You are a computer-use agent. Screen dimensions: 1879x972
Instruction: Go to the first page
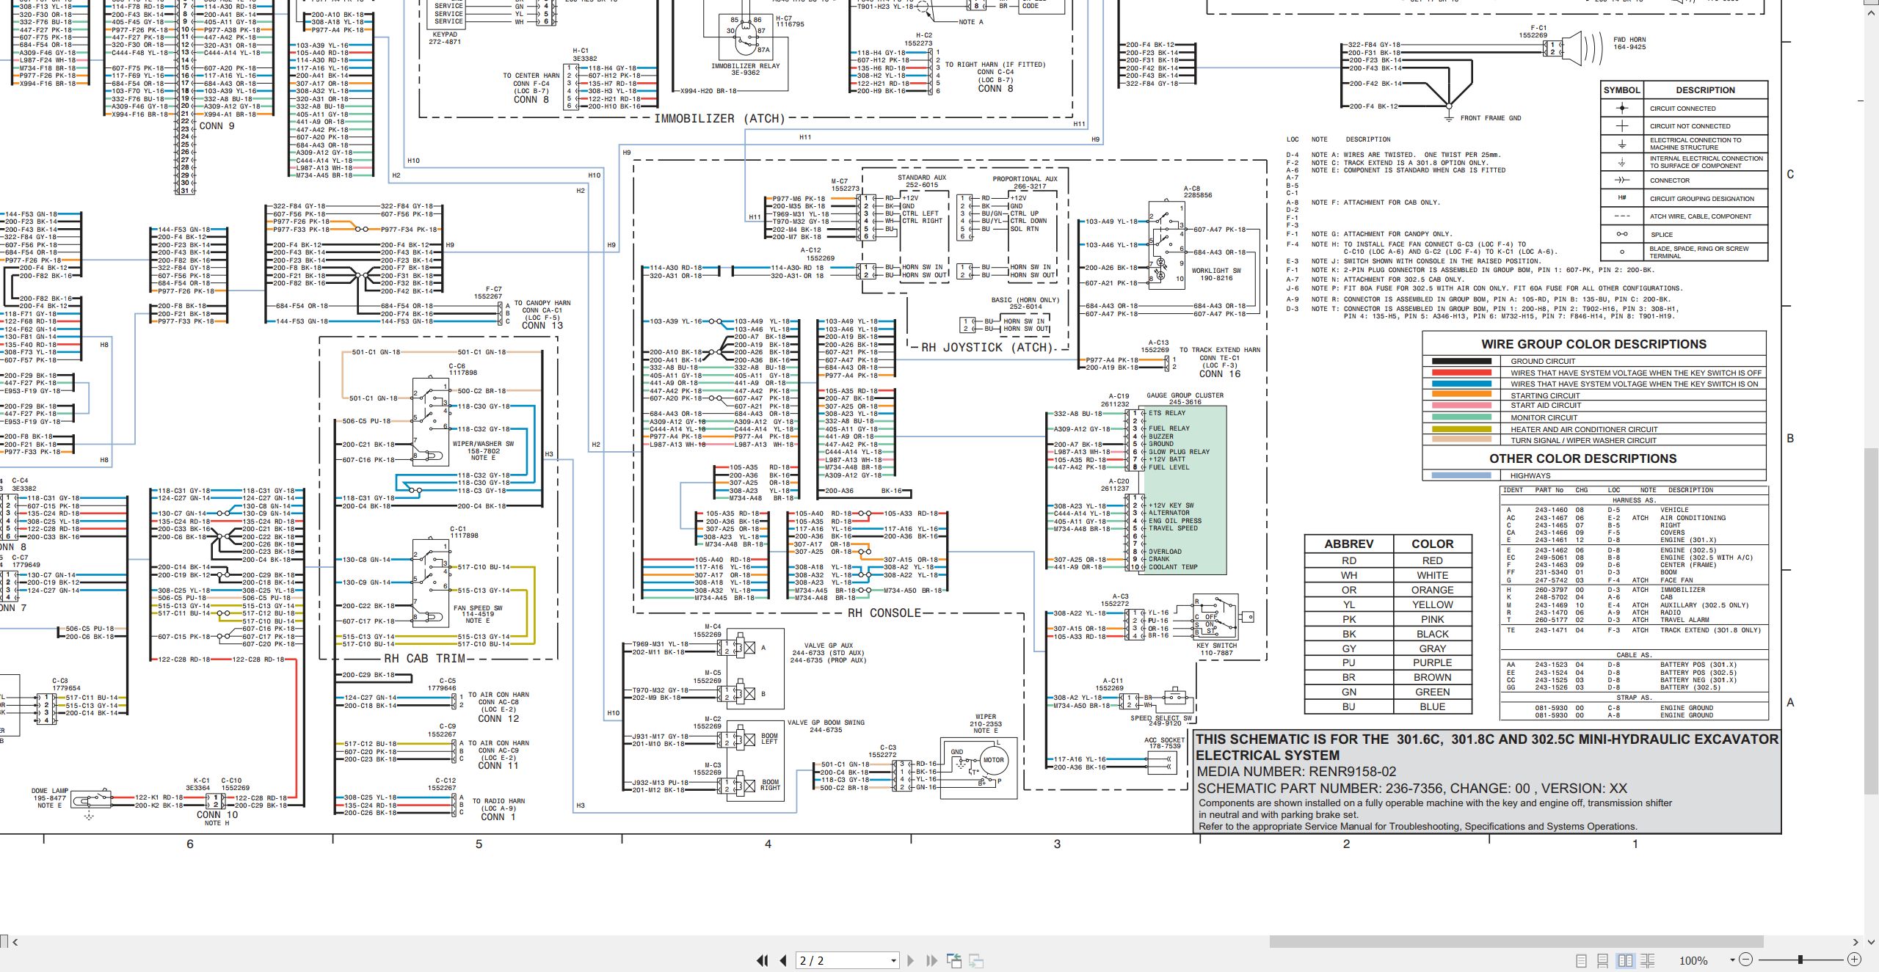tap(763, 960)
